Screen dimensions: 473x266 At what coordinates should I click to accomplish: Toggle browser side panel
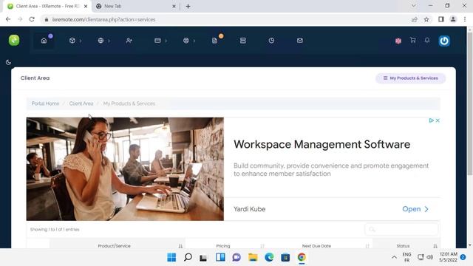click(441, 19)
